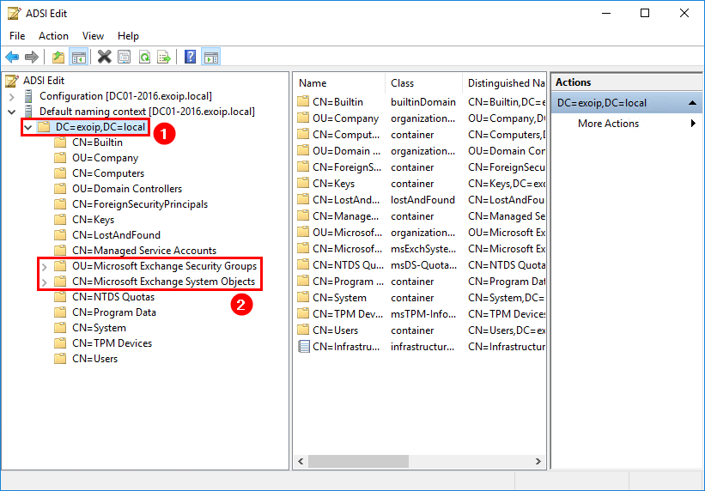Click the Forward arrow toolbar icon
The height and width of the screenshot is (491, 705).
32,58
